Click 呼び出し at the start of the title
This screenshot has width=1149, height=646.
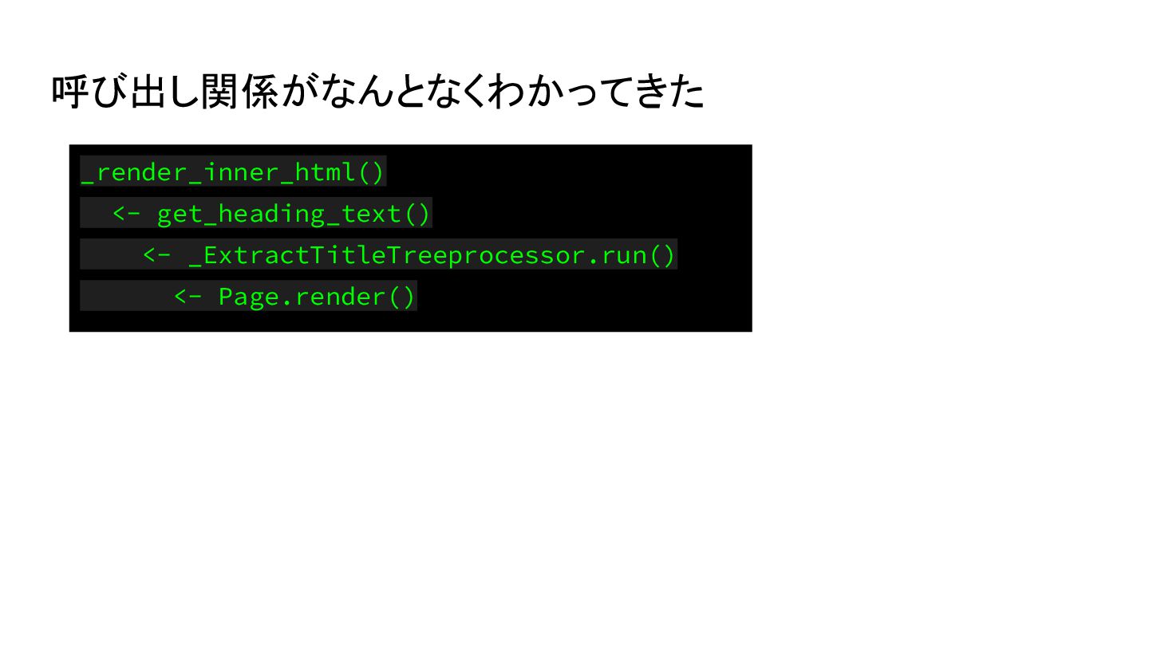point(125,93)
